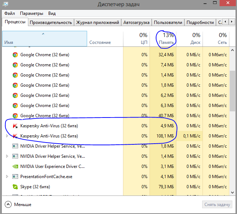Select the PresentationFontCache.exe process name

tap(46, 177)
